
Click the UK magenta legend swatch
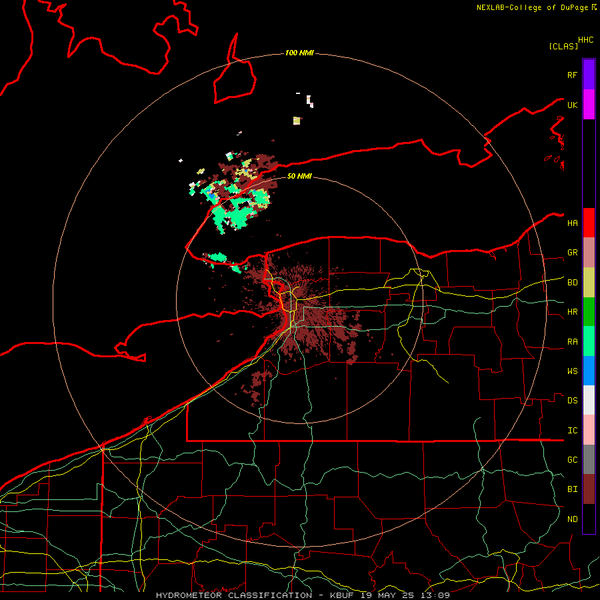[x=589, y=105]
